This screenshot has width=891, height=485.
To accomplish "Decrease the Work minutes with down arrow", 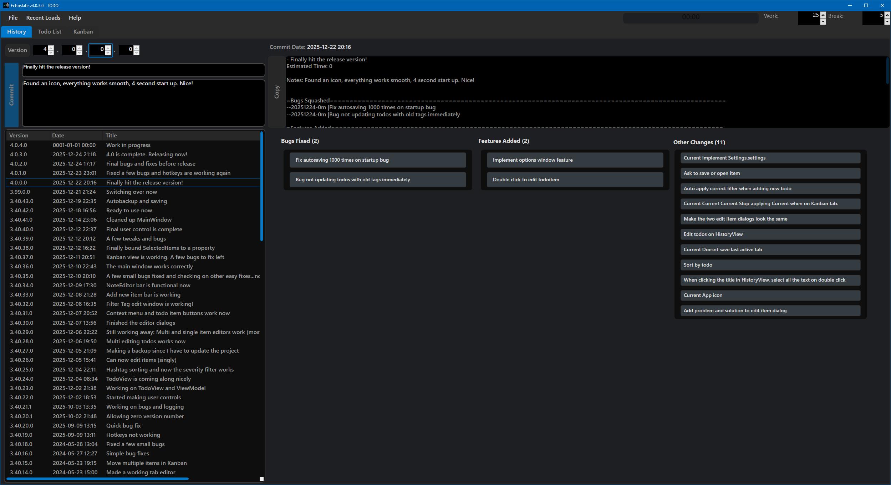I will (823, 21).
